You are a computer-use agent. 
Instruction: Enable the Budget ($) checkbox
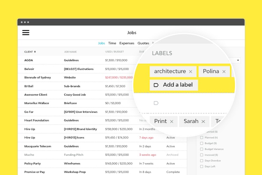pyautogui.click(x=202, y=143)
